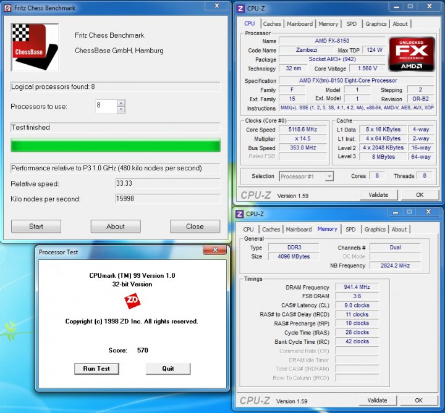Click Level 3 cache value 8 MBytes

pos(383,157)
